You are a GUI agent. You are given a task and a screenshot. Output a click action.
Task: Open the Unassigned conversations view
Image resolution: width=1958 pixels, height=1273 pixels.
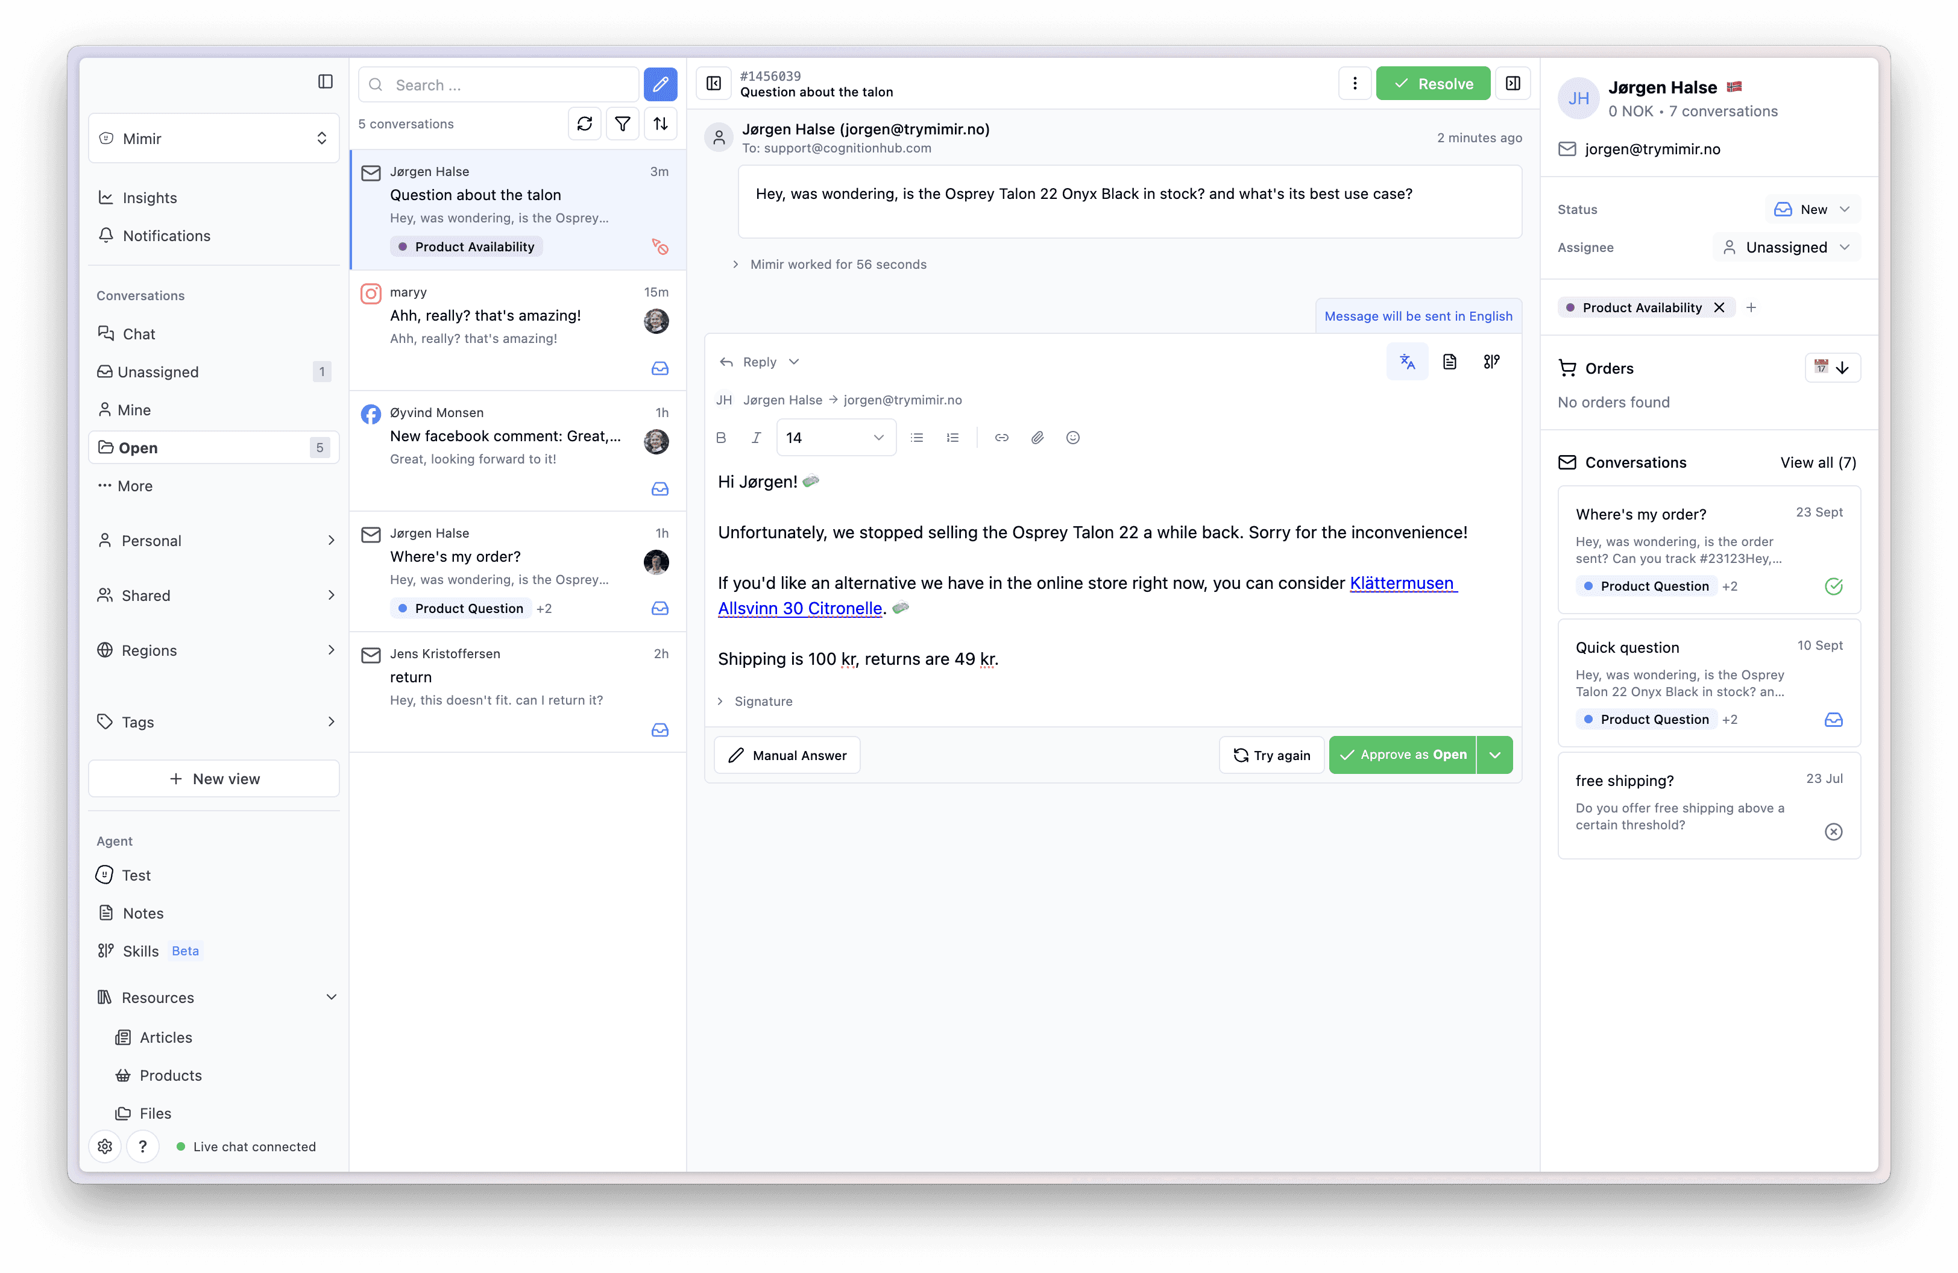click(158, 372)
